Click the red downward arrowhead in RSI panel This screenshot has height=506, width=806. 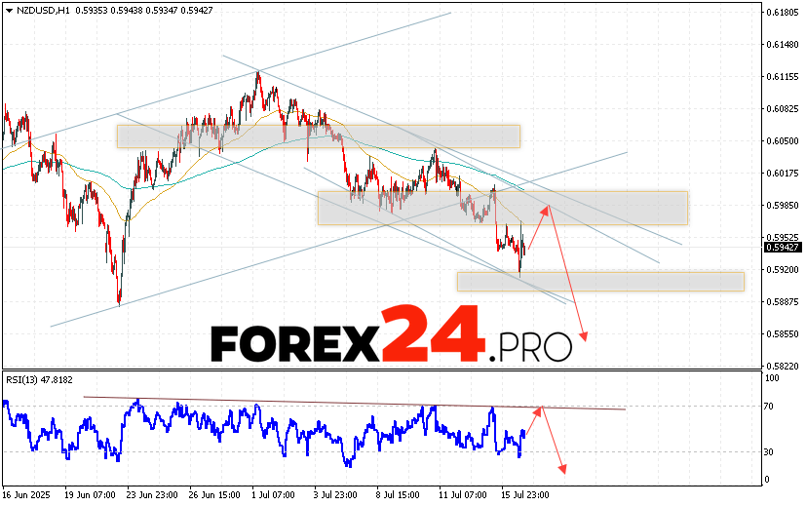click(x=562, y=469)
